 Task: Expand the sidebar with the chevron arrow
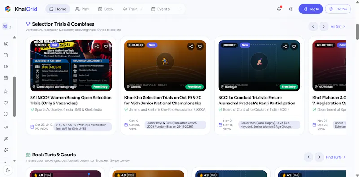click(x=10, y=27)
